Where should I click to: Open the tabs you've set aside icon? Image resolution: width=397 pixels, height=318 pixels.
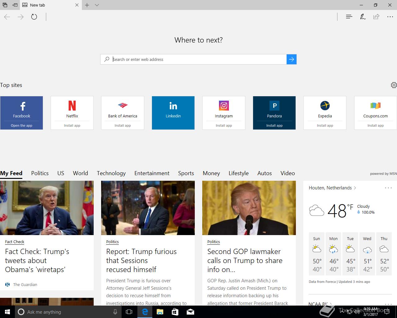5,5
